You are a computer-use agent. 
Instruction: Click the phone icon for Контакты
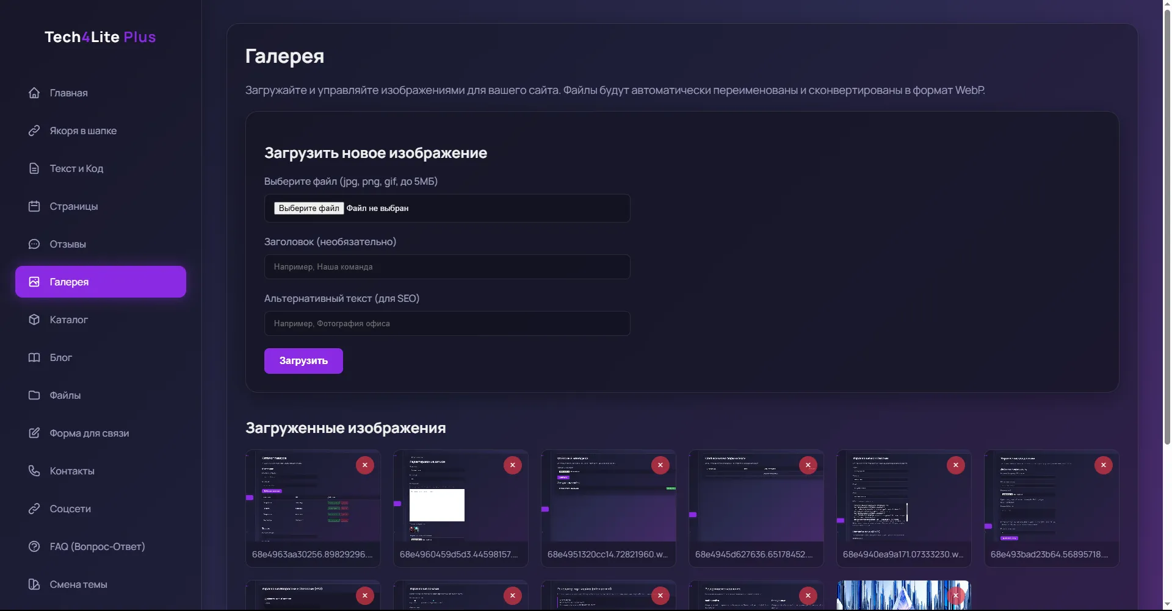34,471
